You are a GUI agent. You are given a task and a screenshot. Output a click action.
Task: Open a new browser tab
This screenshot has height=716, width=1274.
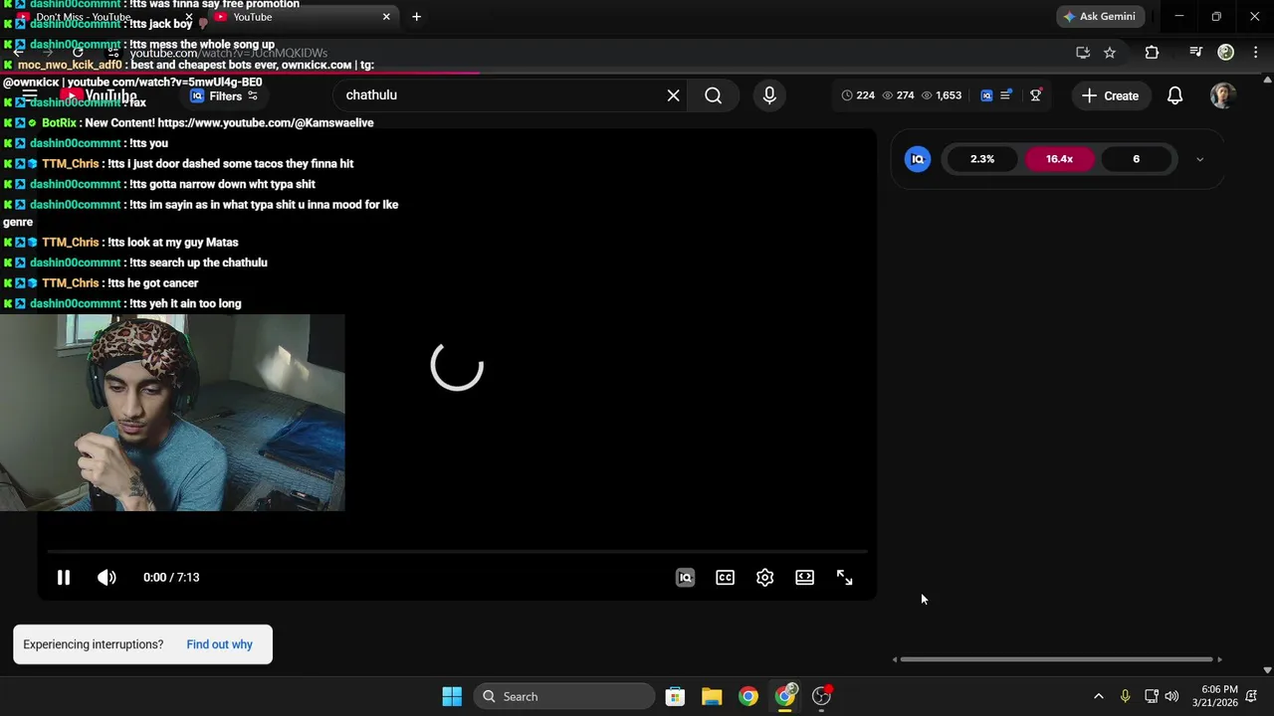click(x=416, y=17)
